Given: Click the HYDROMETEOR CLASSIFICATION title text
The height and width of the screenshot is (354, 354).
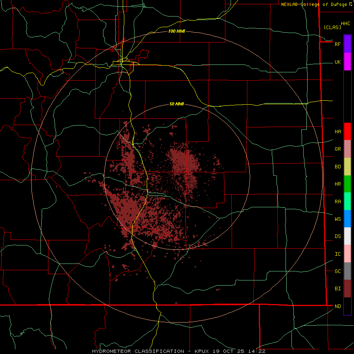Looking at the screenshot, I should 138,351.
